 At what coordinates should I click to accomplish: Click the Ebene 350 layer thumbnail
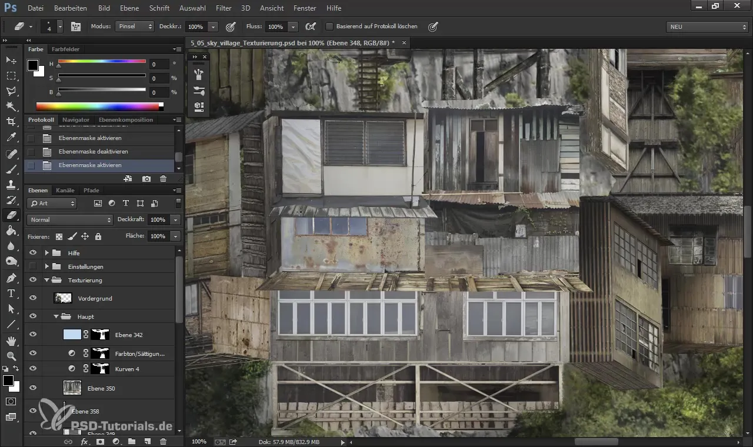(72, 388)
